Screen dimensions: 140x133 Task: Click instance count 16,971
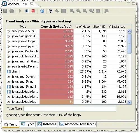[121, 97]
